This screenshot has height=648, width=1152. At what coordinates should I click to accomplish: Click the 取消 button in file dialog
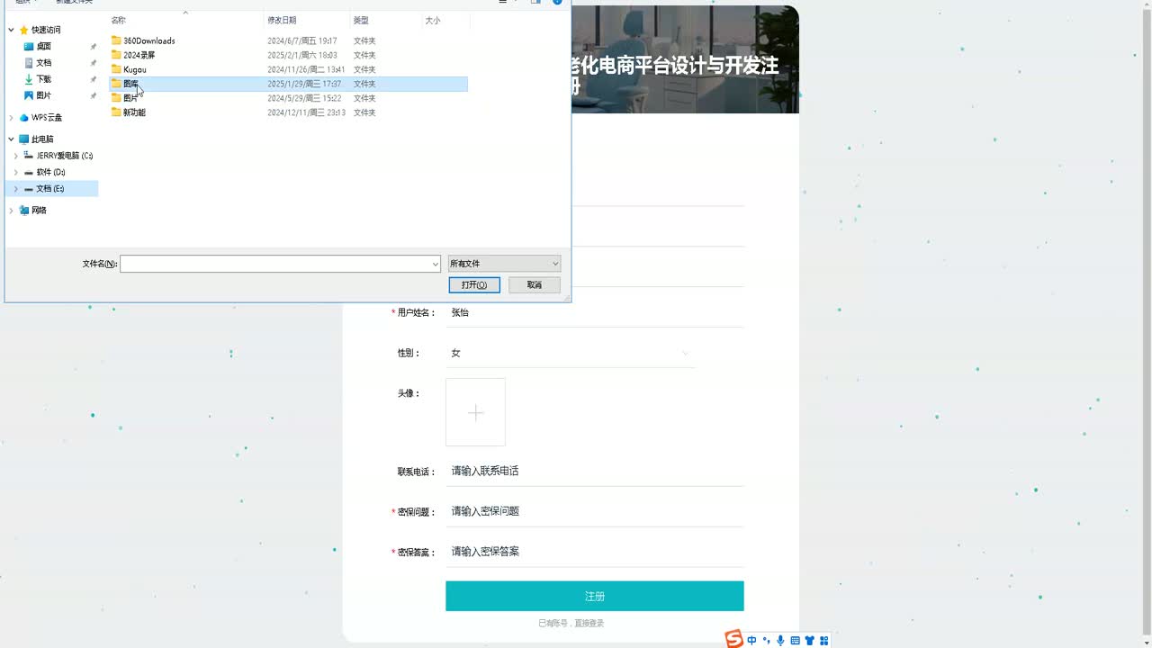[x=535, y=284]
